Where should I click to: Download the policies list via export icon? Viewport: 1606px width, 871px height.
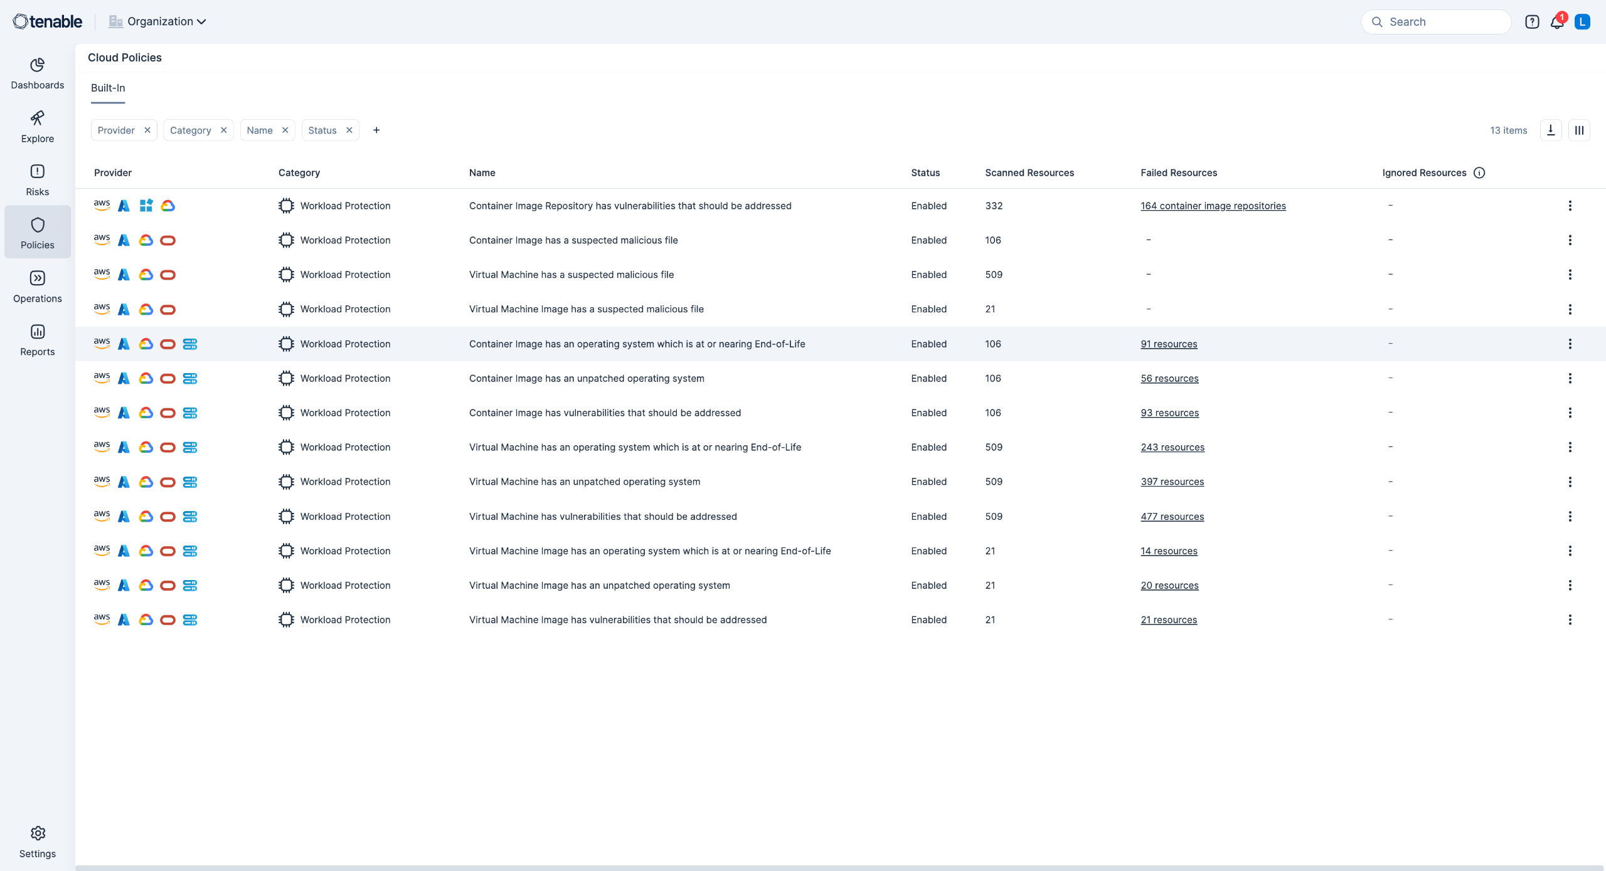(x=1551, y=130)
